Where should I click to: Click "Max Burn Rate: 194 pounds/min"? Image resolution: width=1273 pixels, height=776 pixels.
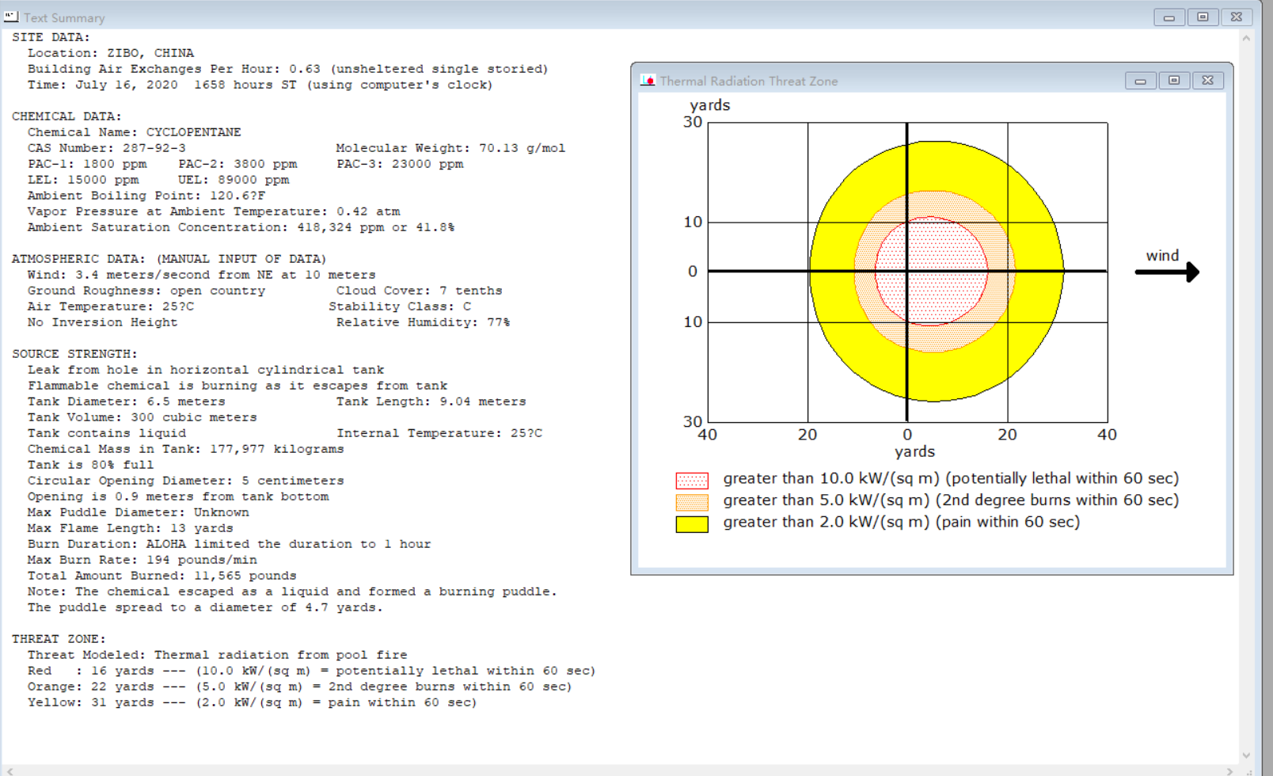point(142,560)
